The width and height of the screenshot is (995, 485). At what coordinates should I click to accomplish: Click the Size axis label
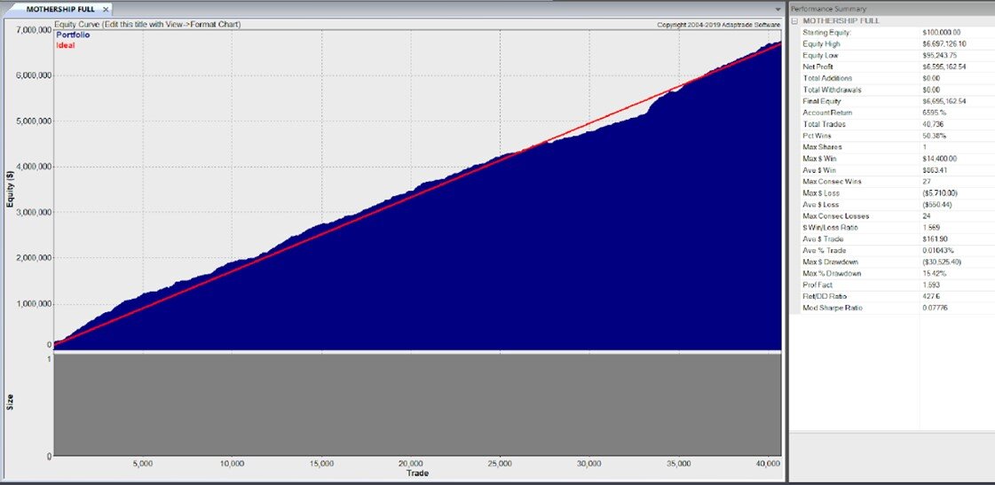click(10, 403)
